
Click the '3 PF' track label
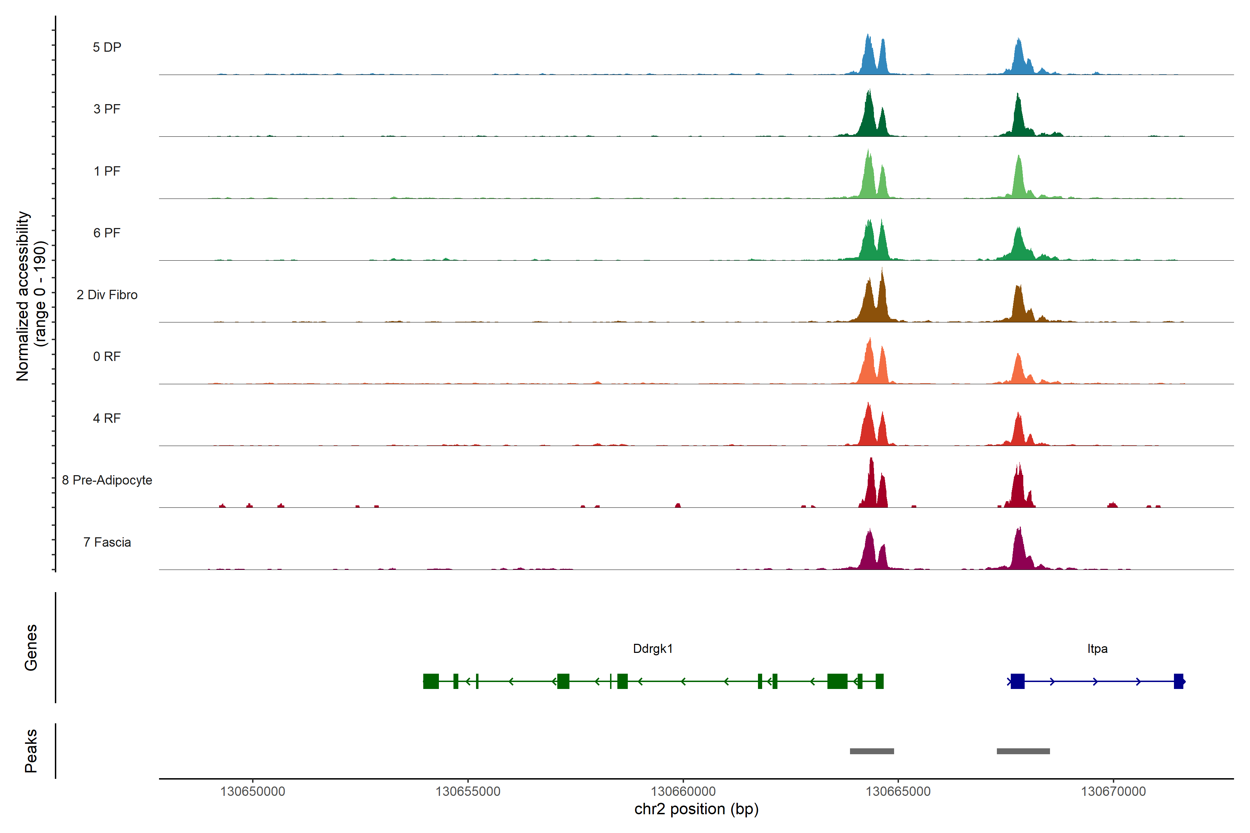pos(107,109)
